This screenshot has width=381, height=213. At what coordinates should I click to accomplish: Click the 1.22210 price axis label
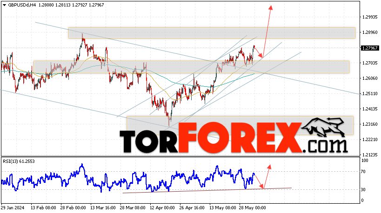click(x=370, y=139)
